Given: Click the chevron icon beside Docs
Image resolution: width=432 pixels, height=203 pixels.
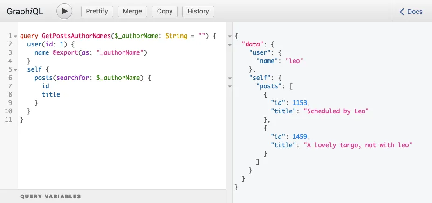Looking at the screenshot, I should click(x=402, y=12).
